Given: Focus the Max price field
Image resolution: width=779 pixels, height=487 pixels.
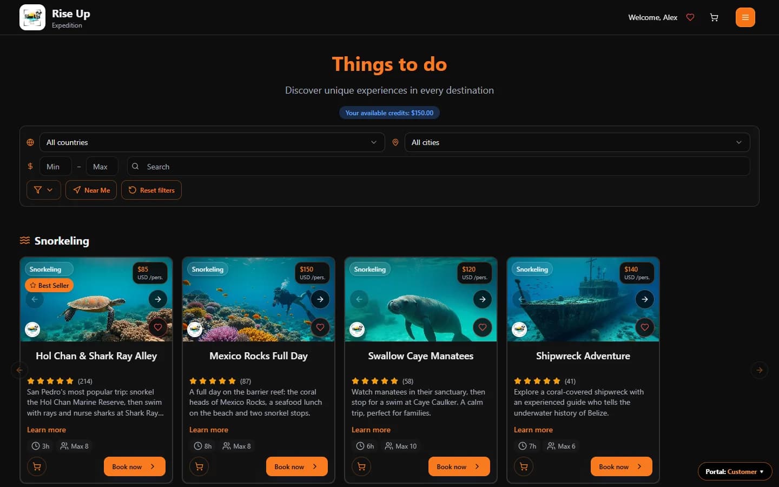Looking at the screenshot, I should point(102,167).
